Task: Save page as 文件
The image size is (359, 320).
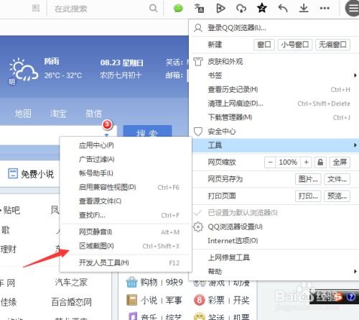Action: click(337, 179)
